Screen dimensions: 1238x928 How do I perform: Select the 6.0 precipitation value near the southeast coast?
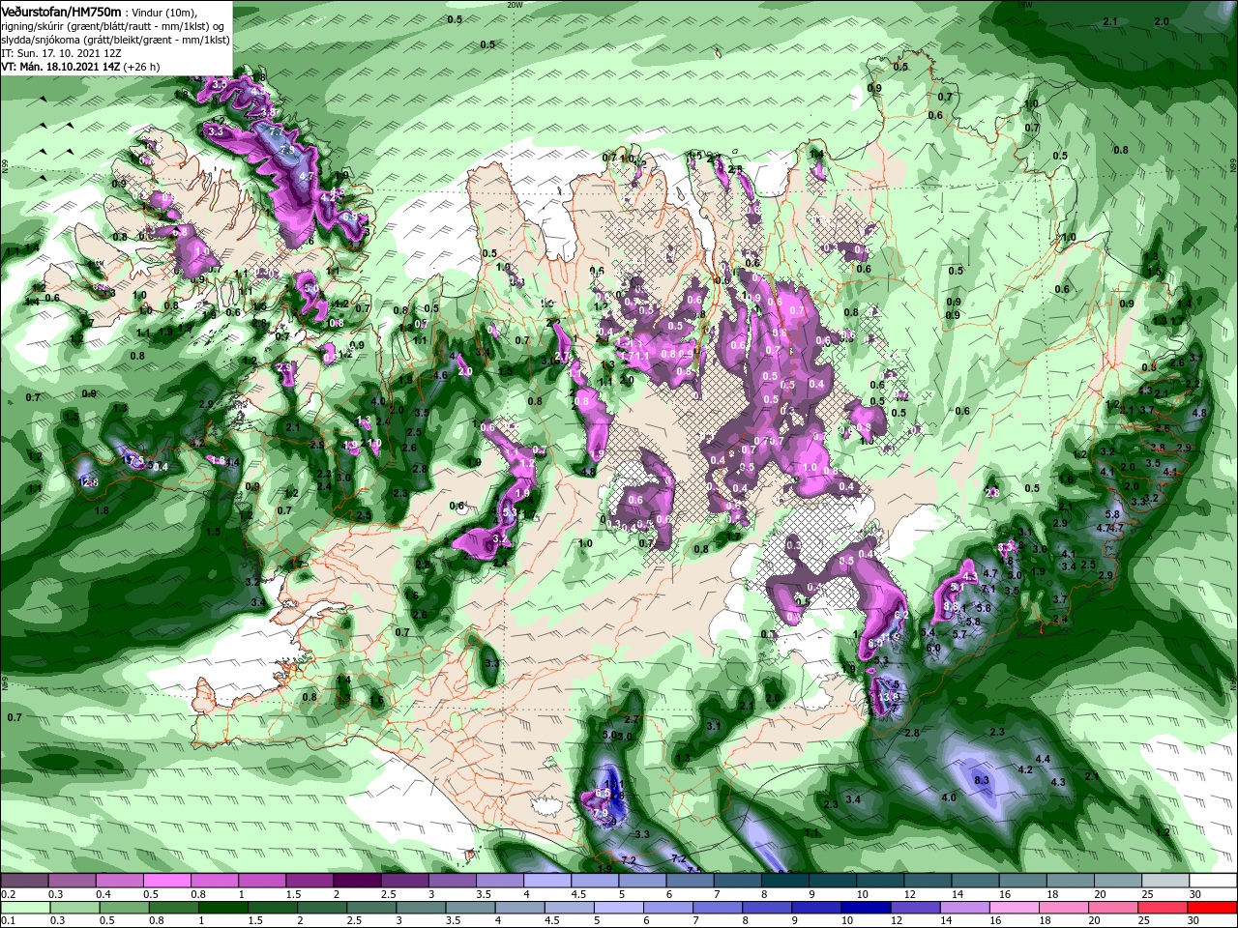click(933, 647)
